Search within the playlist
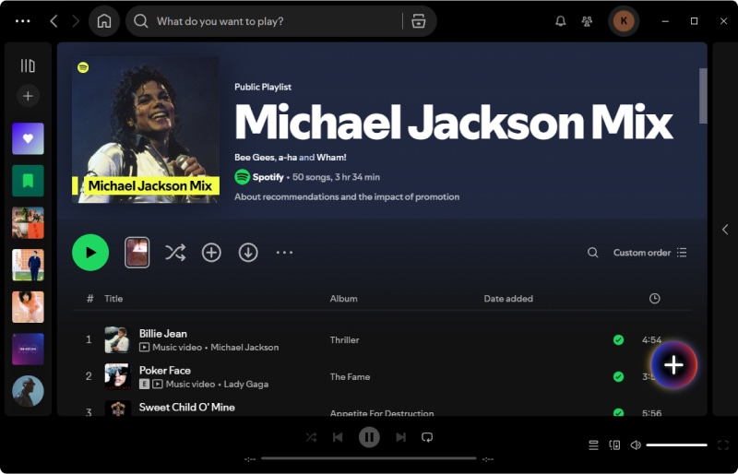 coord(592,253)
